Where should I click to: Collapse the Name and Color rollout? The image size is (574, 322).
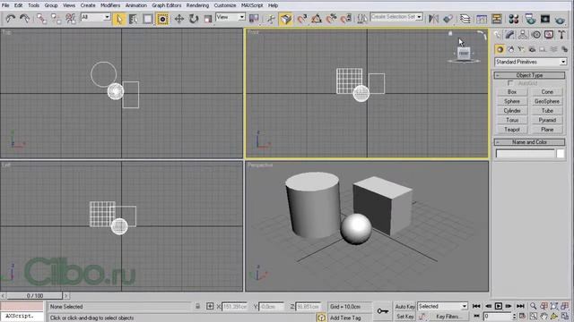(529, 142)
